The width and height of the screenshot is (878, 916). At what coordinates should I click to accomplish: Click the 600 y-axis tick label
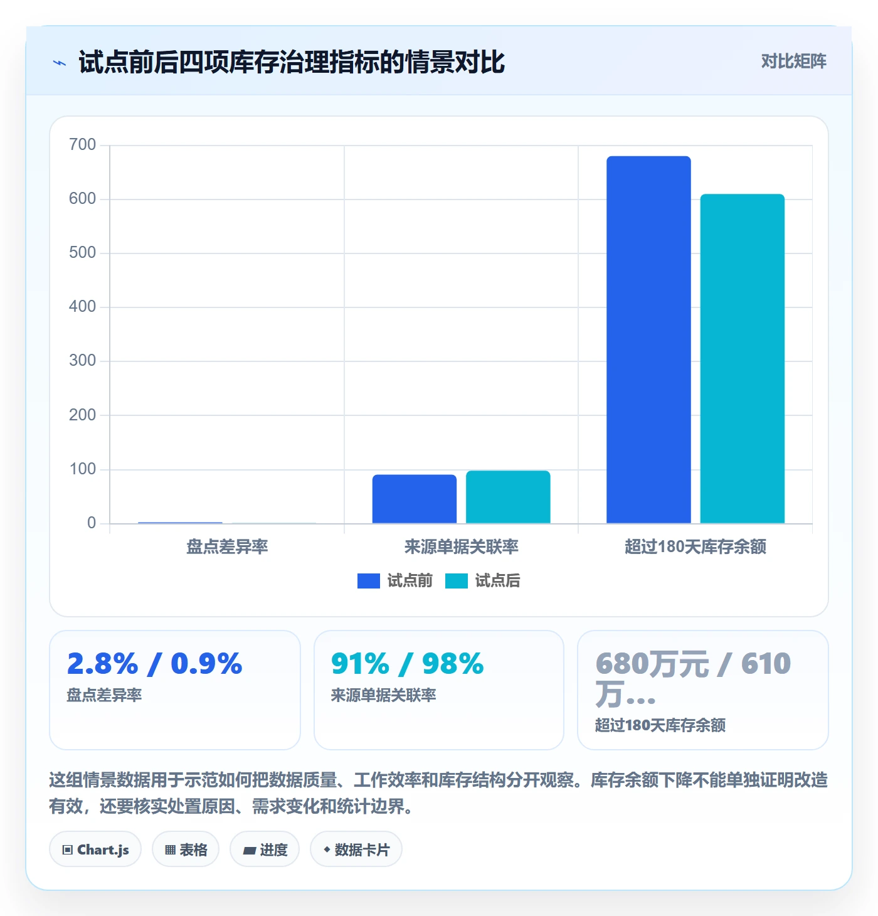coord(83,199)
